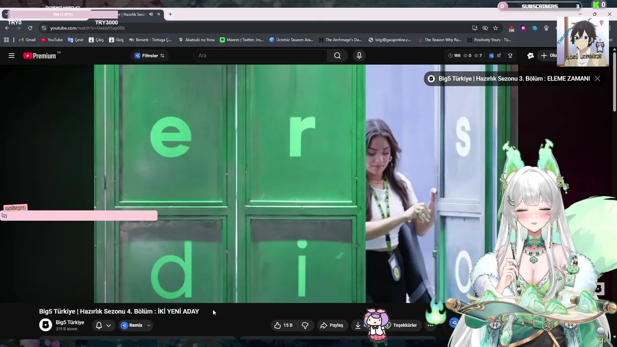Click the blue IQ extension icon in header
Viewport: 617px width, 347px height.
(491, 55)
